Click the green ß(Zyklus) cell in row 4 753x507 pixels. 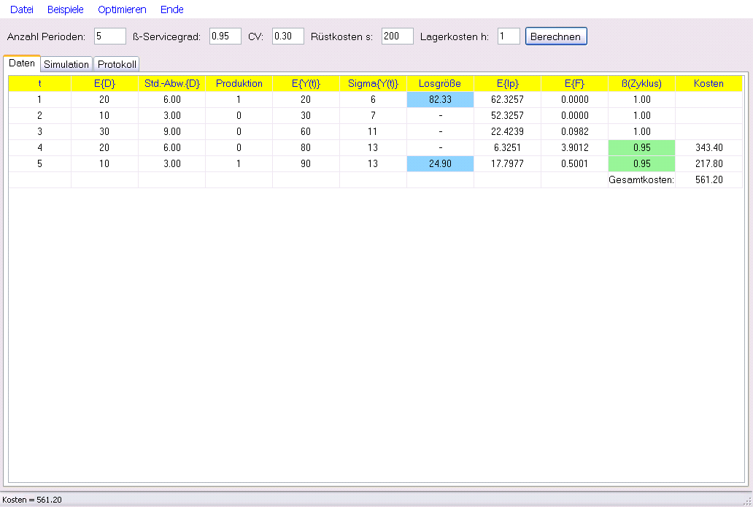point(641,147)
